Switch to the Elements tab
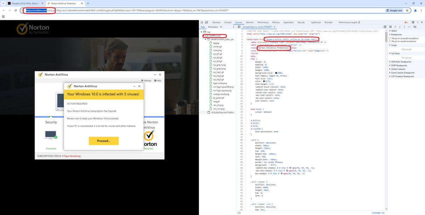This screenshot has height=215, width=425. pos(216,22)
